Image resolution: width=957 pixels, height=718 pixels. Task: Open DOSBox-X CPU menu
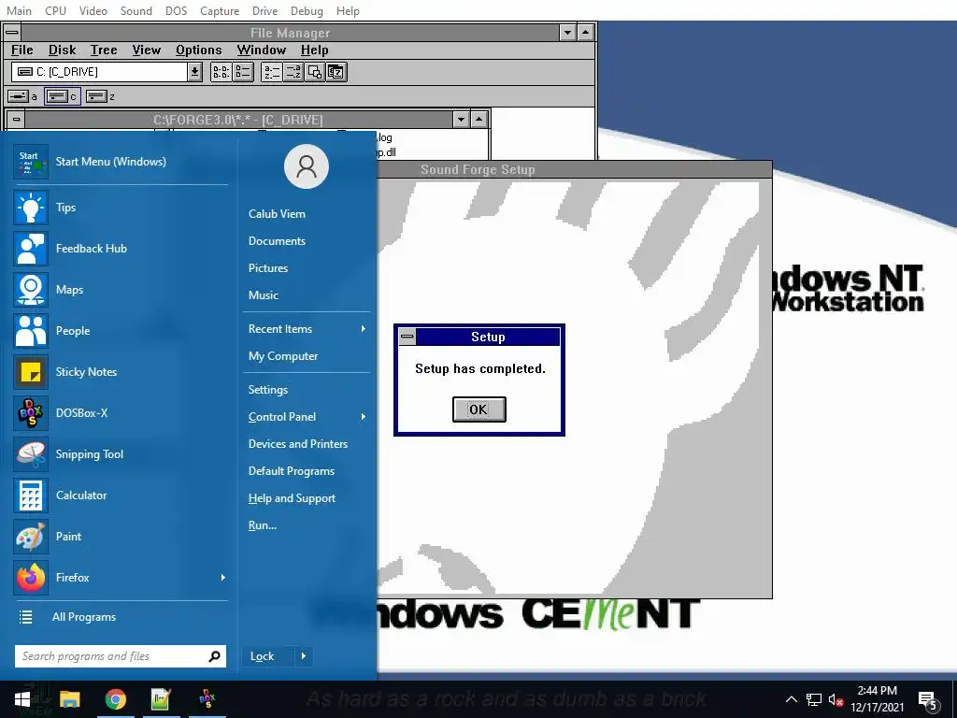tap(55, 10)
